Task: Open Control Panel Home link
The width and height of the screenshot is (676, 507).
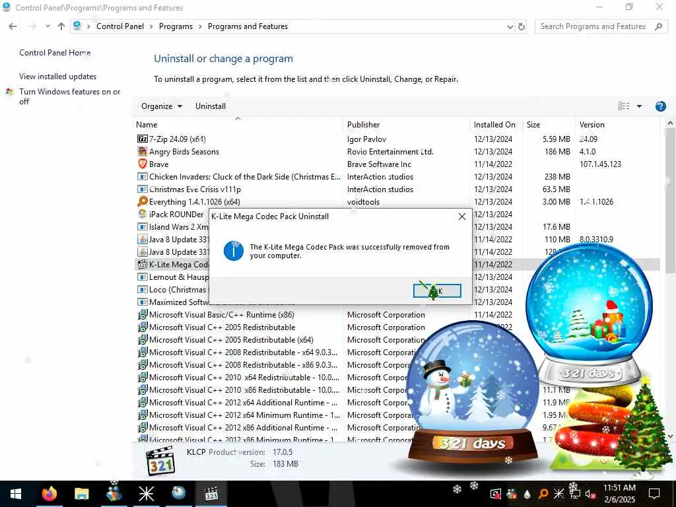Action: 55,53
